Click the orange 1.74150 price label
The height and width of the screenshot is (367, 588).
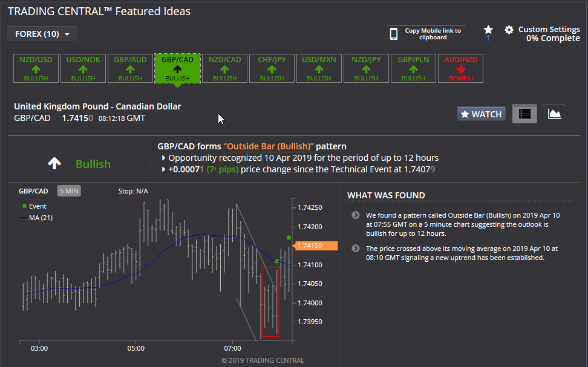(x=316, y=245)
